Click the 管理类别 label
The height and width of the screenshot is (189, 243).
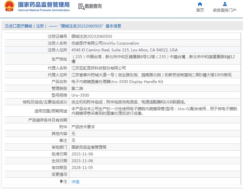[x=59, y=89]
